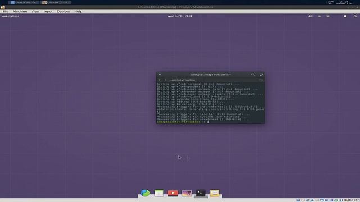Open the notifications bell indicator
This screenshot has height=202, width=360.
coord(345,16)
